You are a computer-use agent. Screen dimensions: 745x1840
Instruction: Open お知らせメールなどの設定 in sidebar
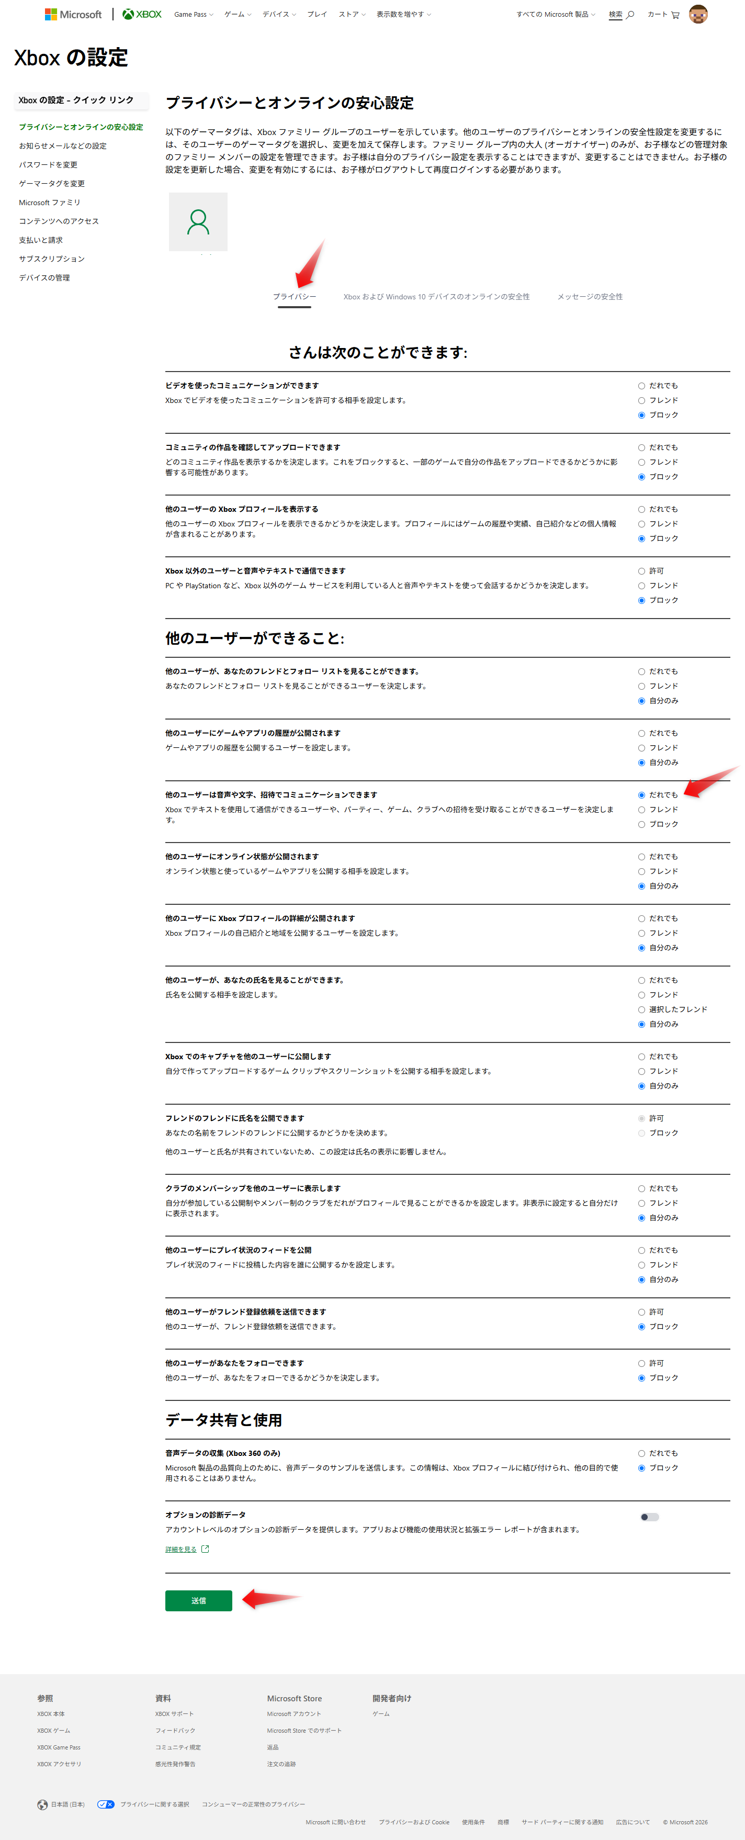(63, 145)
